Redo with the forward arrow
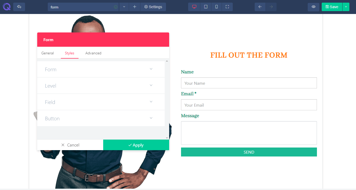The image size is (356, 190). click(271, 7)
